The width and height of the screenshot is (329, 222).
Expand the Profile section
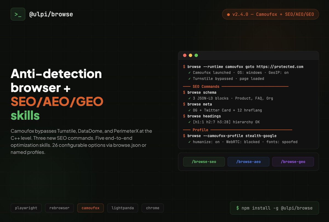point(200,130)
